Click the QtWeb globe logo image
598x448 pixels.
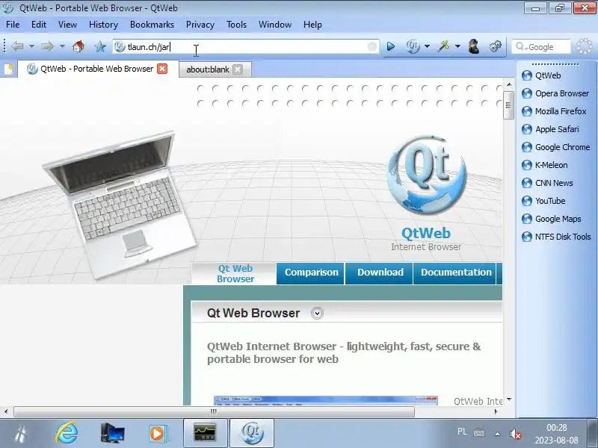[426, 175]
